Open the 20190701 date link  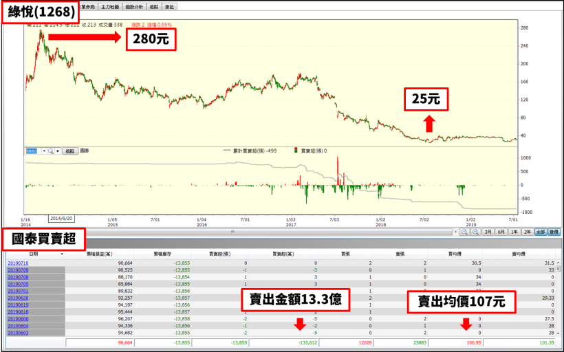pyautogui.click(x=18, y=291)
